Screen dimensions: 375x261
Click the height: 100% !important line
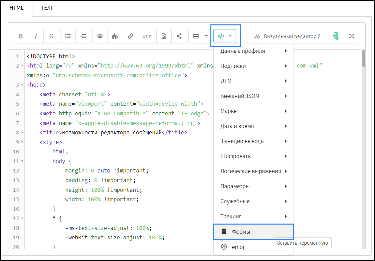click(104, 190)
